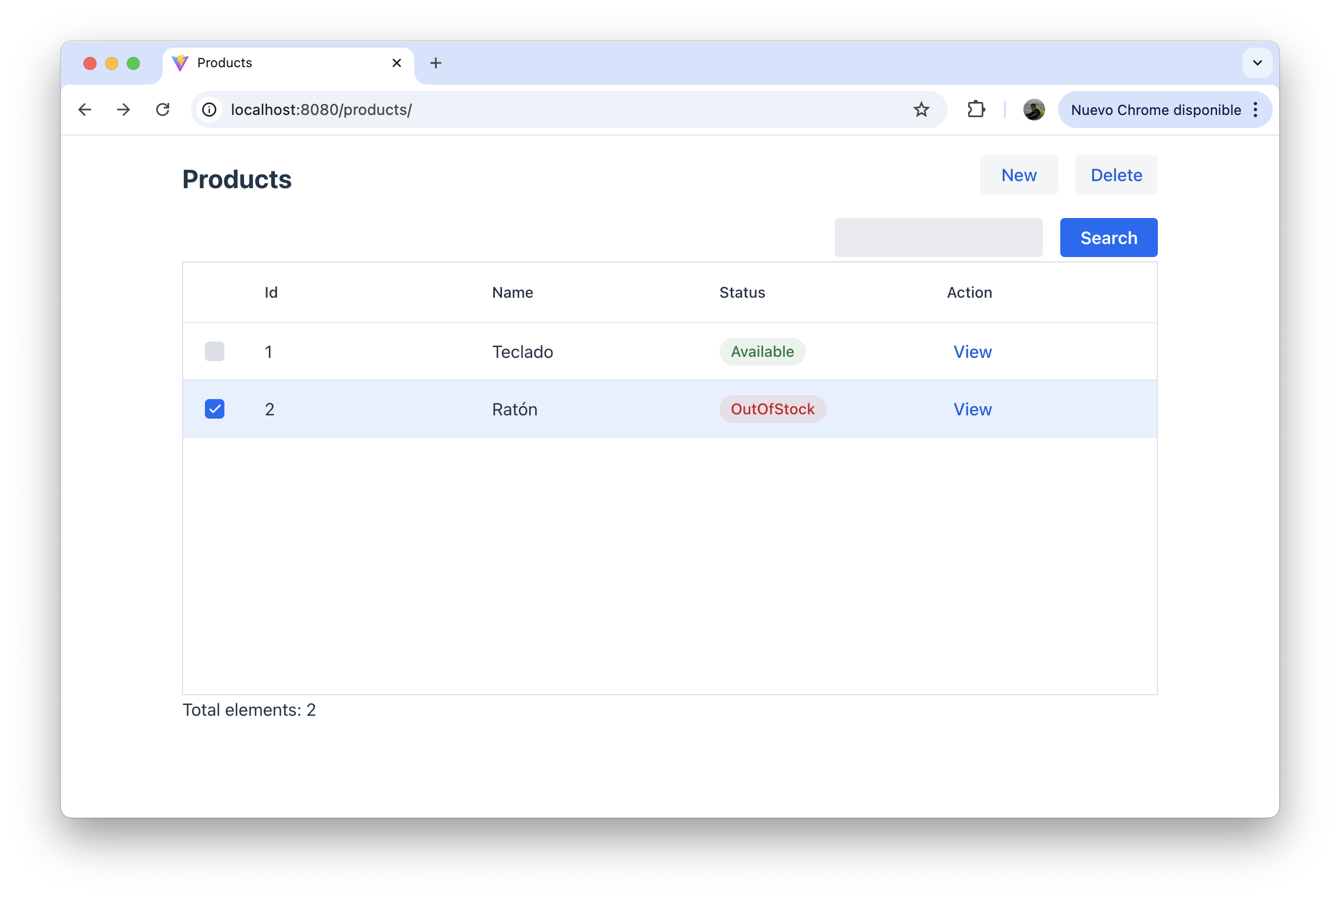
Task: Bookmark the page using the star icon
Action: tap(921, 110)
